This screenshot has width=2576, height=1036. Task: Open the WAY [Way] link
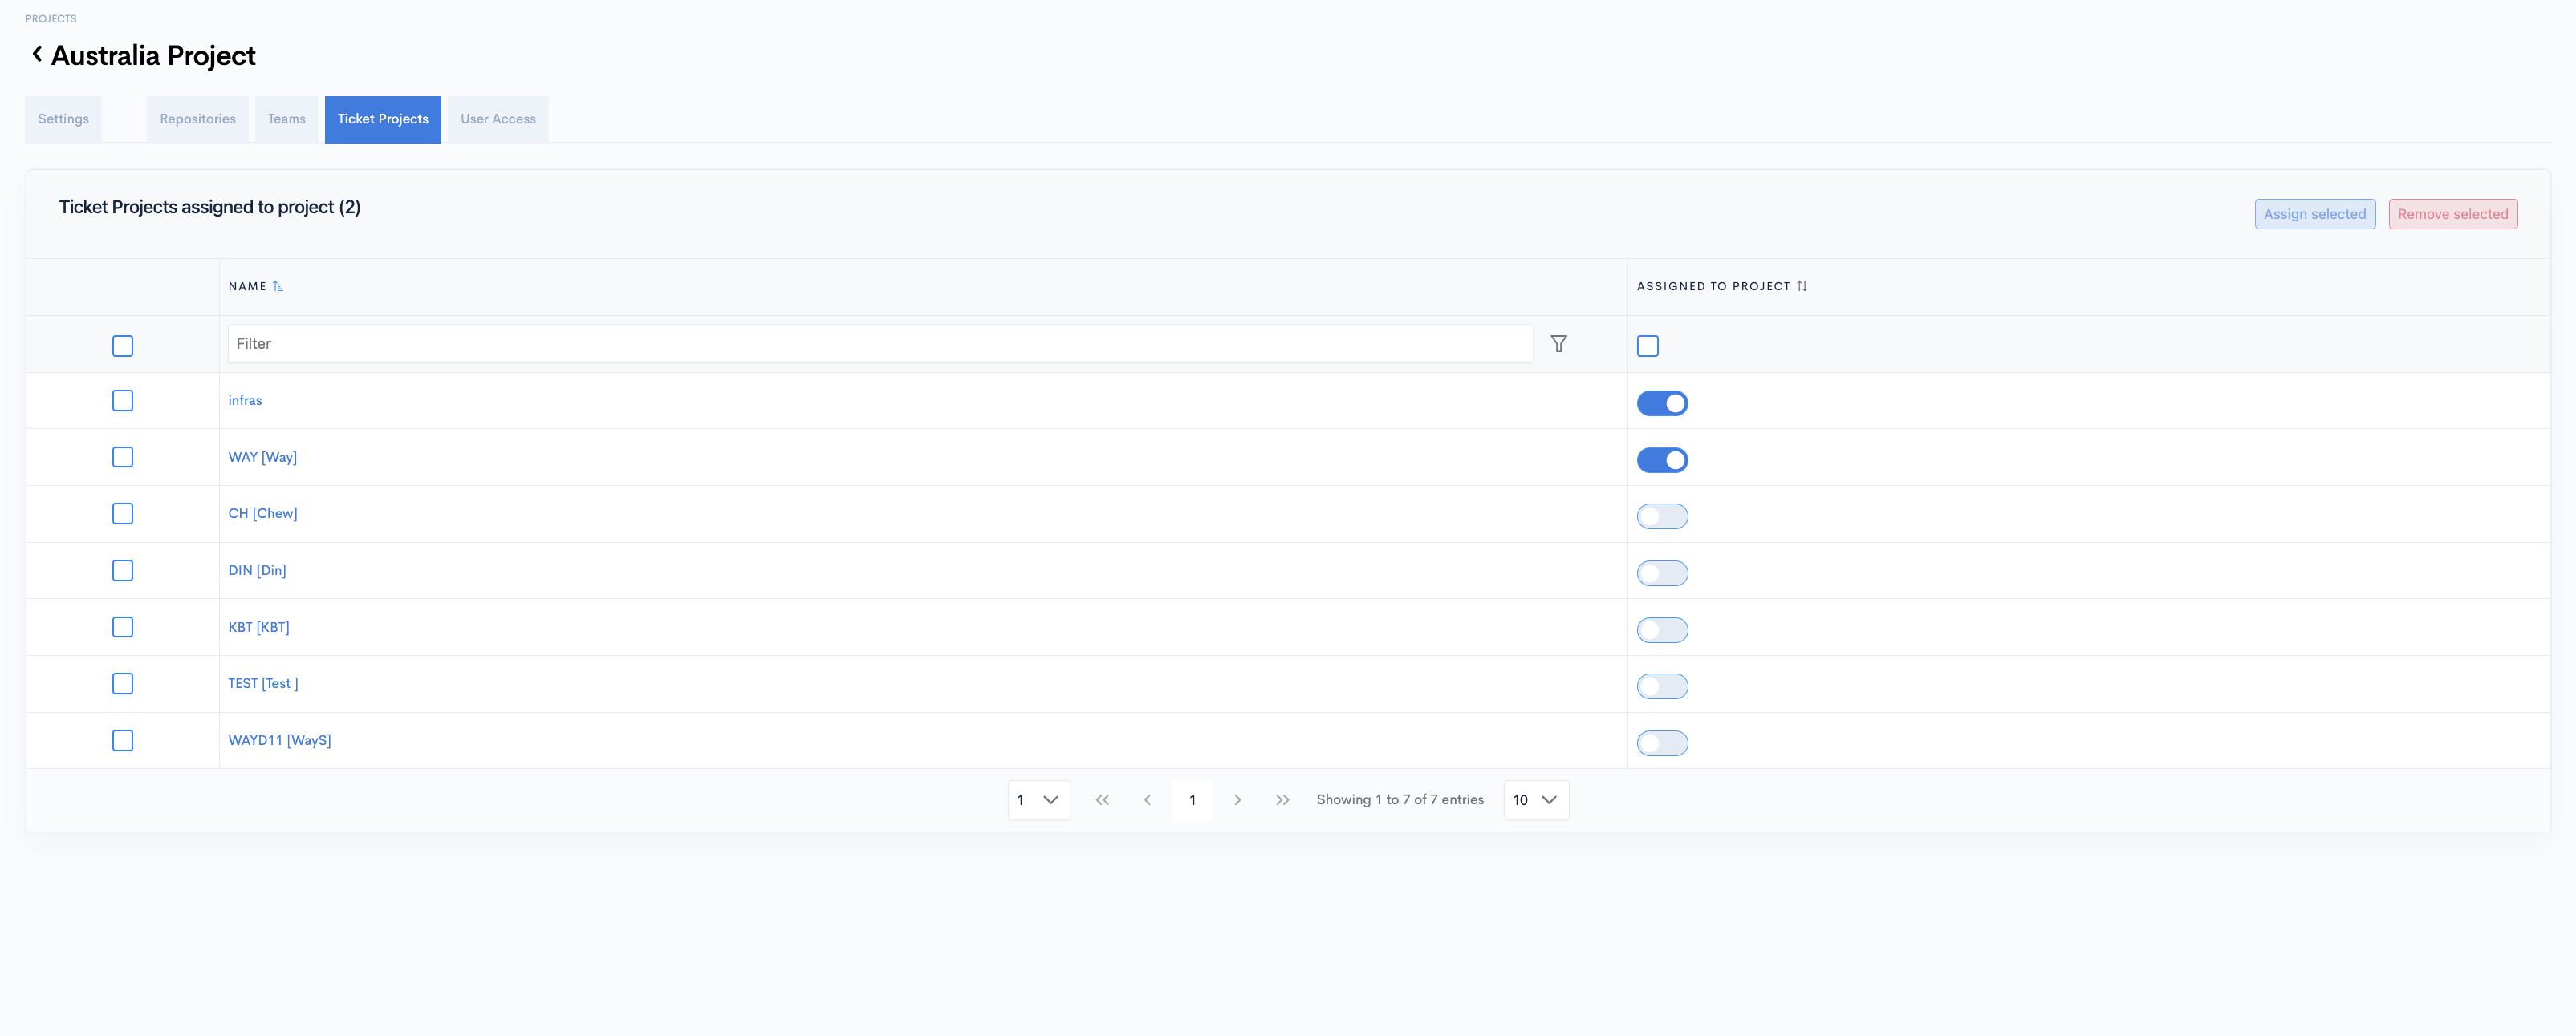point(263,458)
